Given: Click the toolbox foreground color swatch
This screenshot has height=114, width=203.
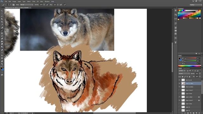Looking at the screenshot, I should [1, 68].
